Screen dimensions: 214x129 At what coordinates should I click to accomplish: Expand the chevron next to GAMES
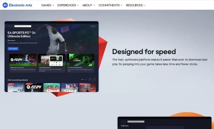(x=53, y=5)
